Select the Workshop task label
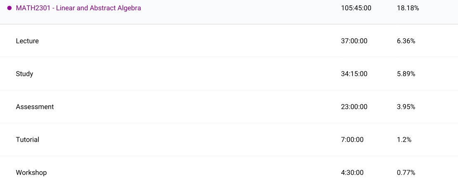The image size is (458, 184). [31, 172]
